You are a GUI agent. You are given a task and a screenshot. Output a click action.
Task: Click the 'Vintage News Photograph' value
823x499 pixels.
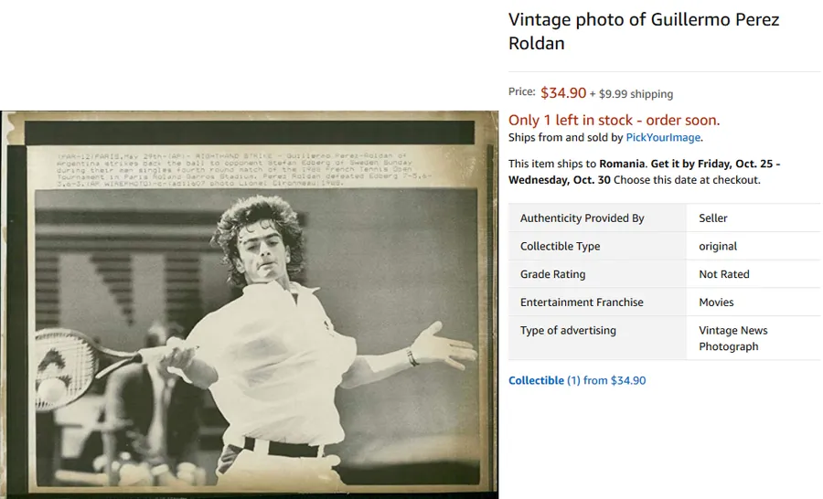(732, 338)
